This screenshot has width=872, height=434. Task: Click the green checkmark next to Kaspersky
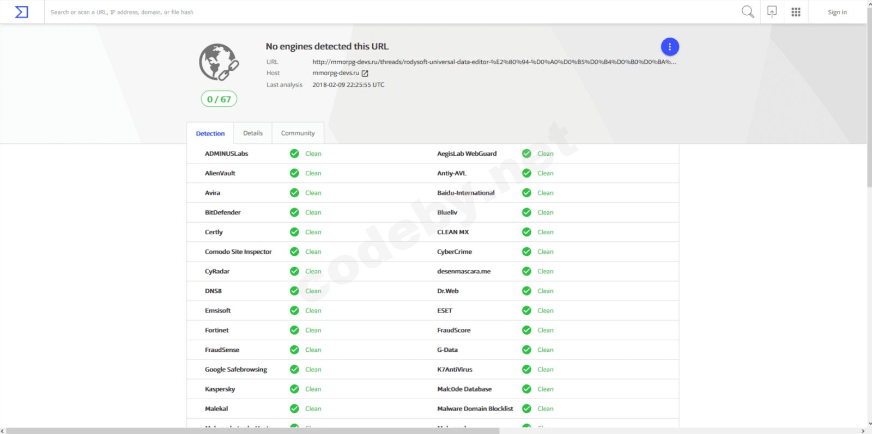[294, 389]
